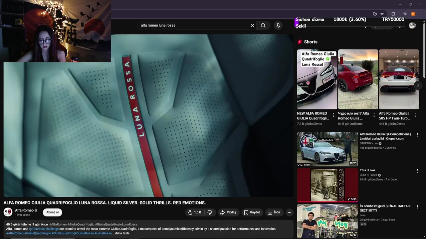This screenshot has width=426, height=239.
Task: Open options for This I Love video
Action: pos(417,171)
